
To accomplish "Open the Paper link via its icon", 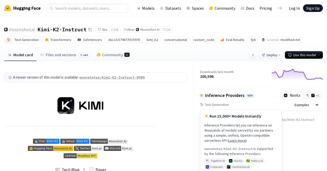I will [91, 169].
